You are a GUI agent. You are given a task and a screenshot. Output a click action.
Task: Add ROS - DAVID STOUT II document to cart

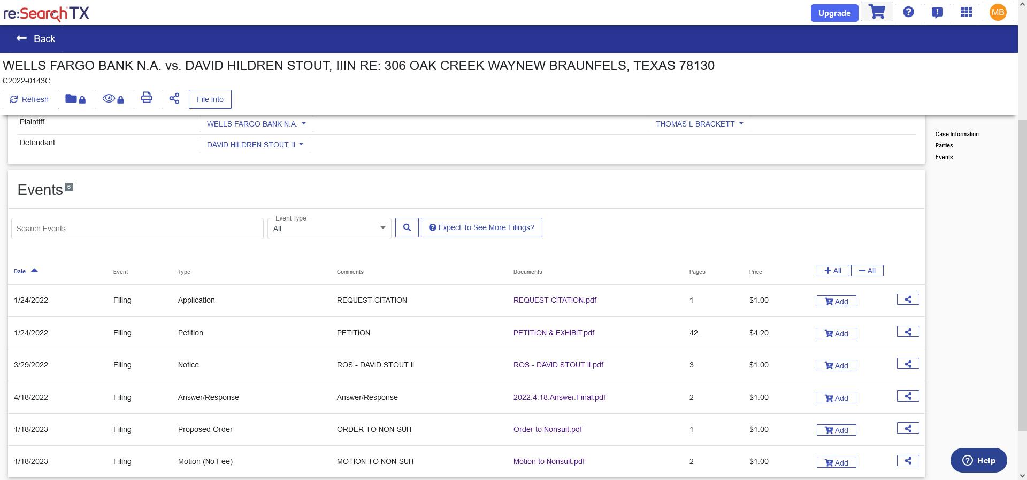[837, 366]
